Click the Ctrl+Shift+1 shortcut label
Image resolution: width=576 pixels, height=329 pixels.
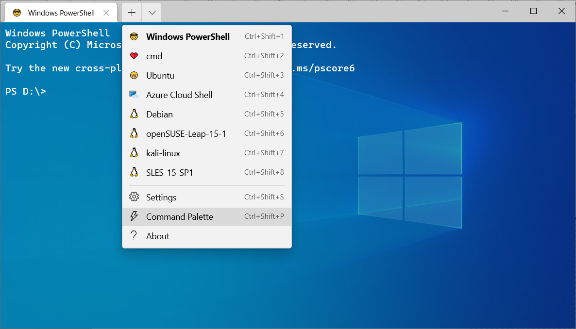coord(264,36)
